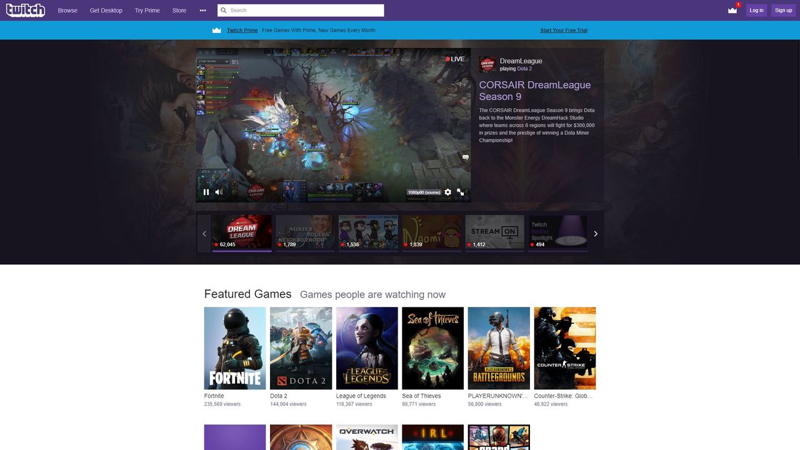Click the search magnifier icon
The width and height of the screenshot is (800, 450).
tap(224, 11)
